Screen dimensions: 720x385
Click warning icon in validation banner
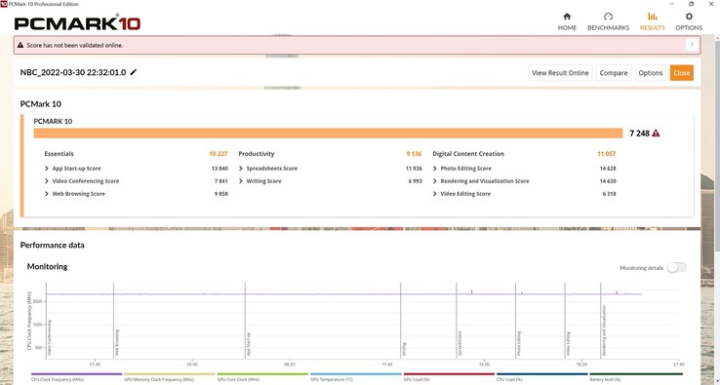click(x=20, y=46)
